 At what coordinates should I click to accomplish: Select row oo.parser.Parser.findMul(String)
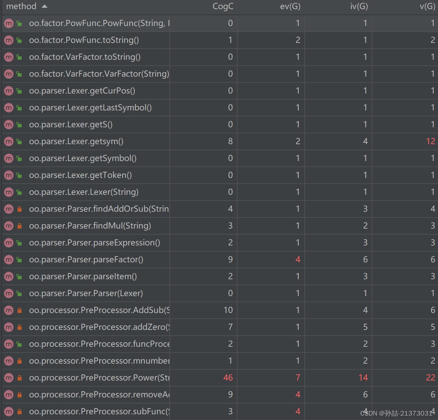(220, 226)
